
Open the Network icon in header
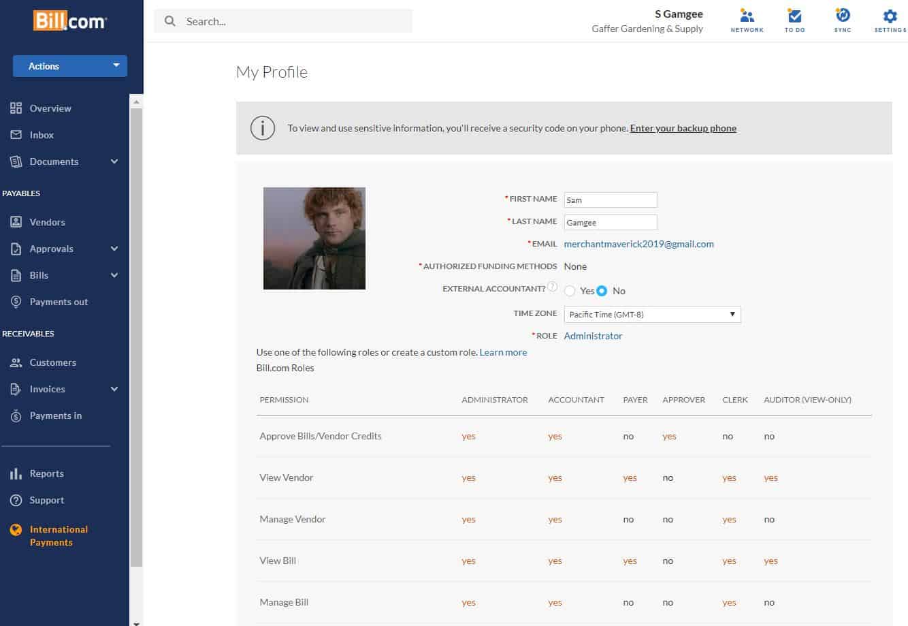[747, 16]
